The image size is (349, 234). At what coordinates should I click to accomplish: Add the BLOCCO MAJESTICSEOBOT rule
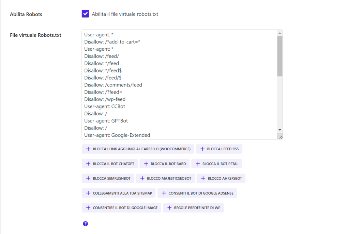click(x=165, y=178)
